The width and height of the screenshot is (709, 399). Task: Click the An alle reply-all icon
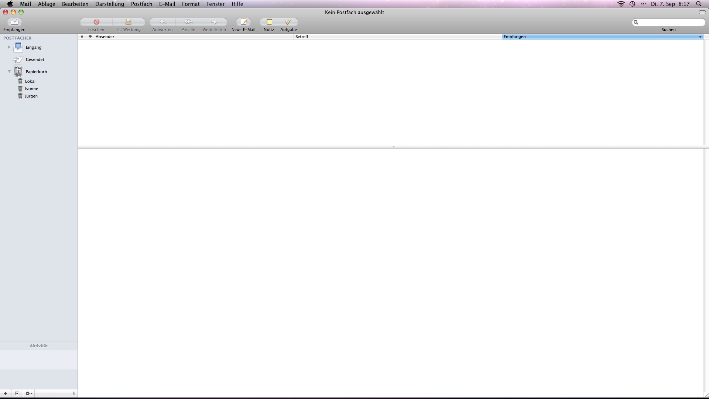click(188, 22)
